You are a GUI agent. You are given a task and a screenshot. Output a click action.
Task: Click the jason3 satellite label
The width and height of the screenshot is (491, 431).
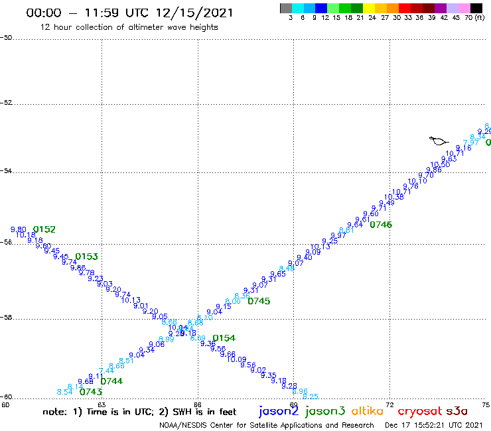point(325,411)
